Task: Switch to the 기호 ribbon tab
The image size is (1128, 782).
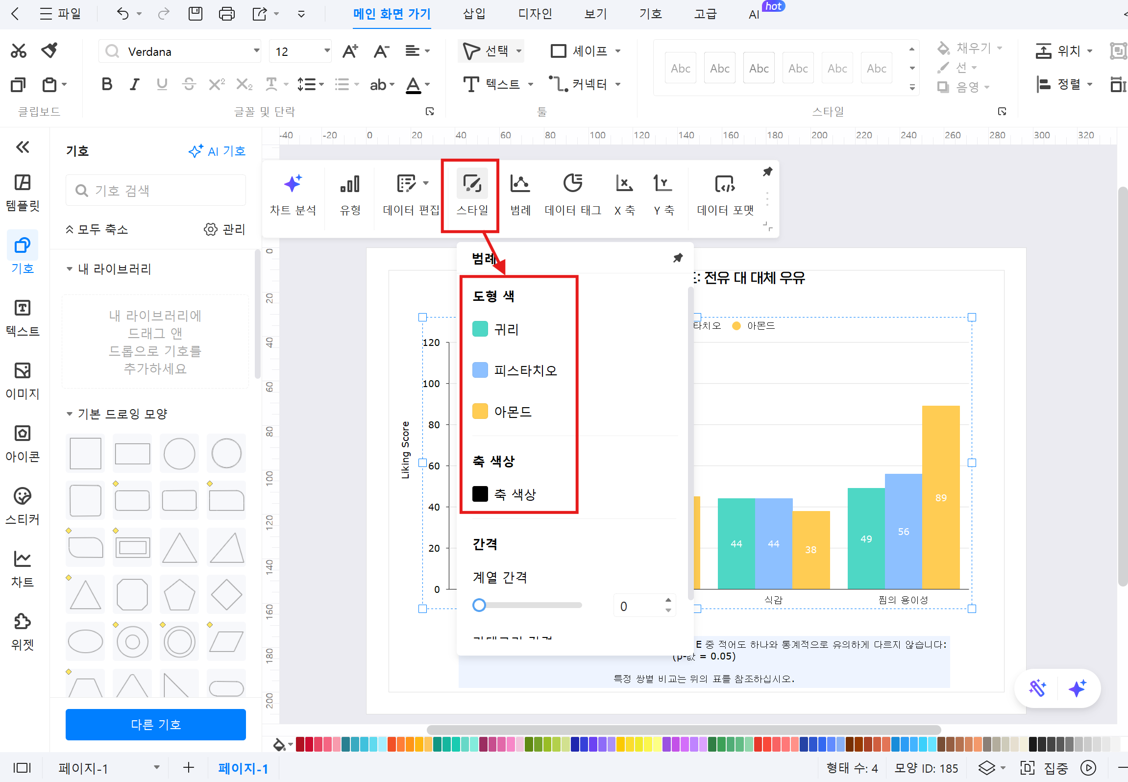Action: (651, 14)
